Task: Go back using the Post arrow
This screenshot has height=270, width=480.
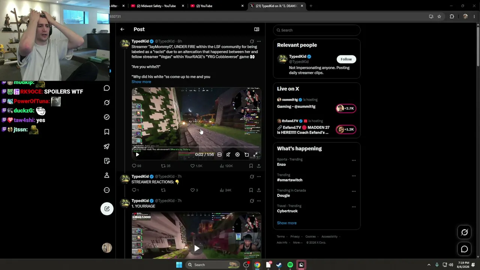Action: (x=122, y=29)
